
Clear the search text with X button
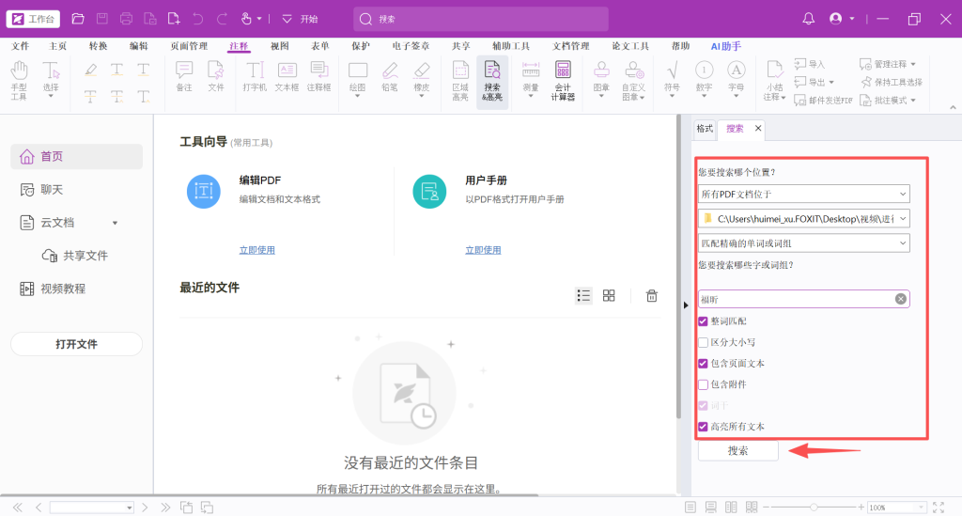click(901, 299)
